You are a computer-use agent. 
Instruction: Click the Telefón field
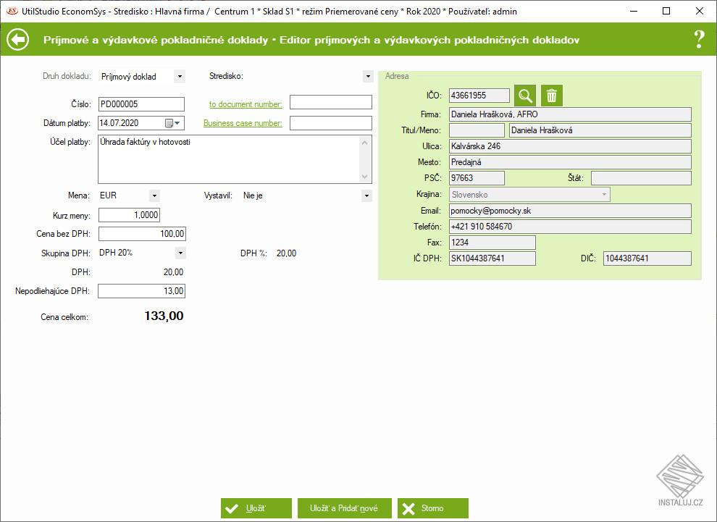pyautogui.click(x=570, y=227)
